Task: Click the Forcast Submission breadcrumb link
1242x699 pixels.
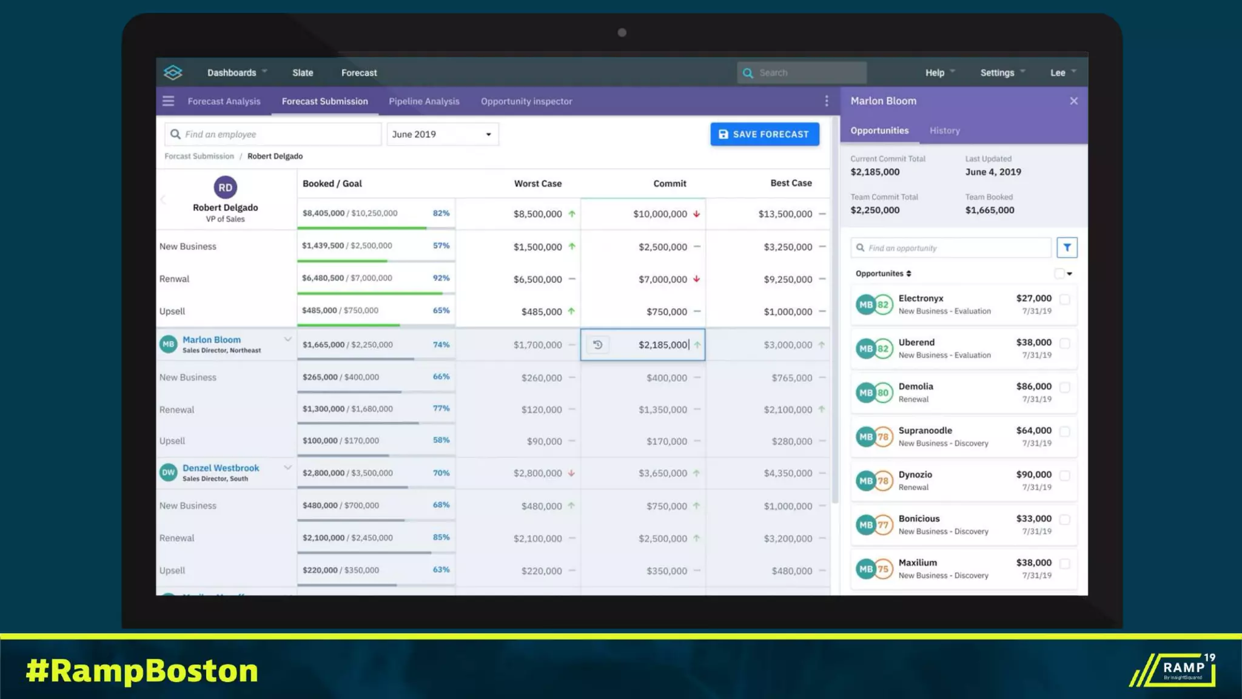Action: (199, 156)
